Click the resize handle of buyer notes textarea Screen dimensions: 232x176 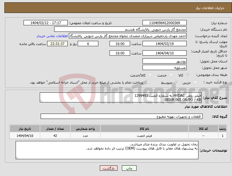(x=17, y=158)
